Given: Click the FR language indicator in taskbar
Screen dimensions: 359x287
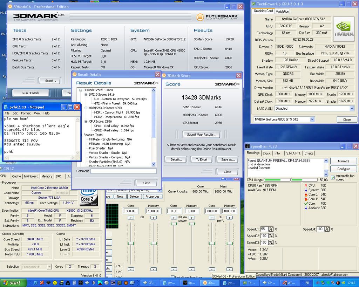Looking at the screenshot, I should click(x=307, y=283).
